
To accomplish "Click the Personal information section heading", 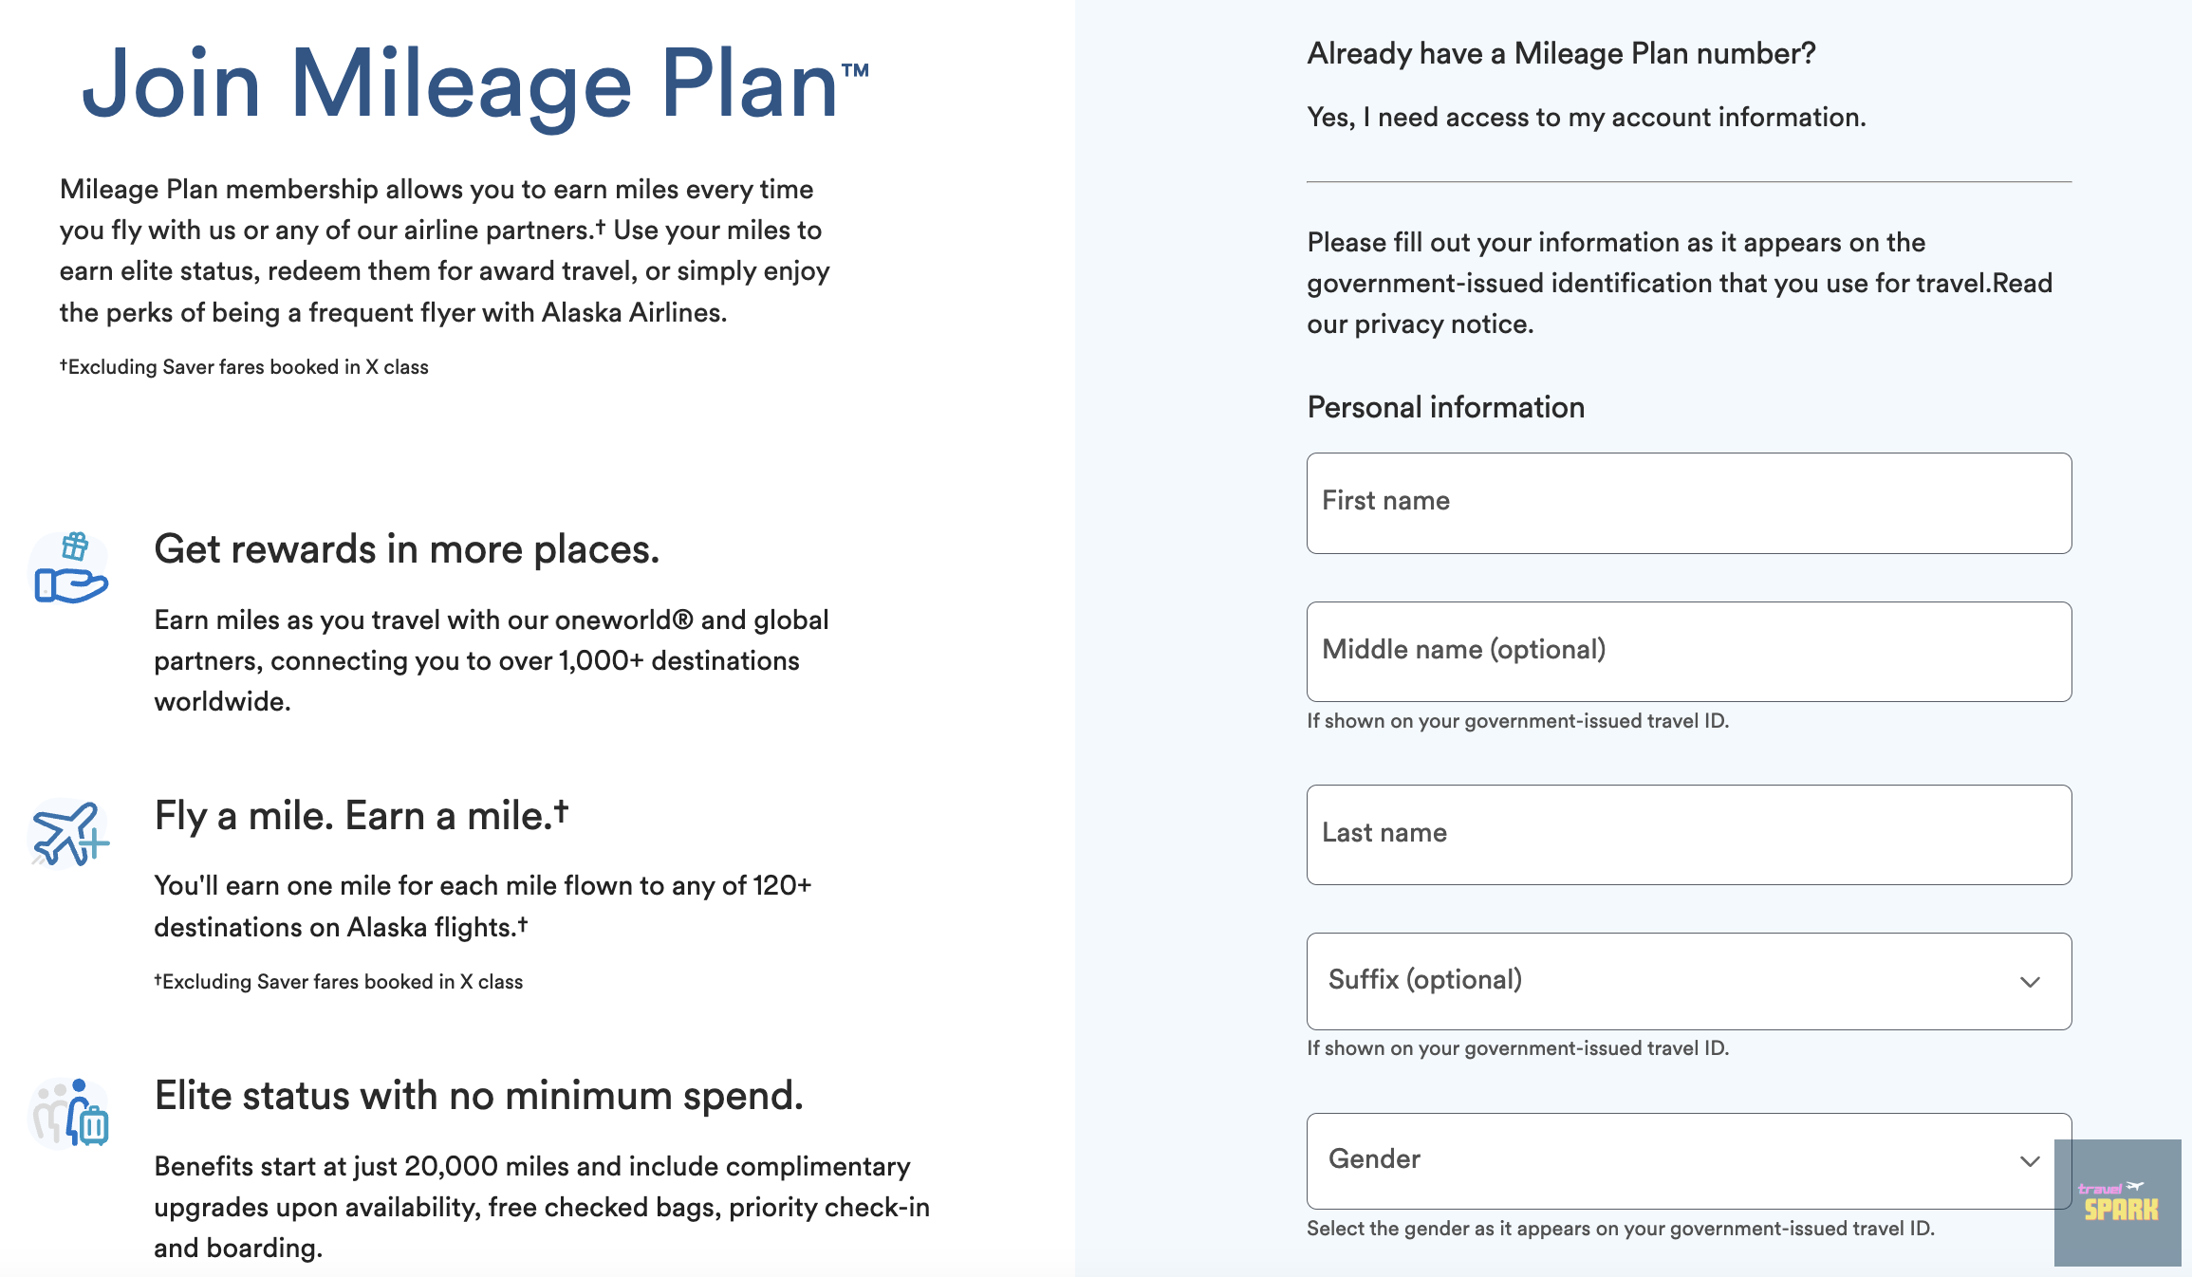I will (1445, 407).
